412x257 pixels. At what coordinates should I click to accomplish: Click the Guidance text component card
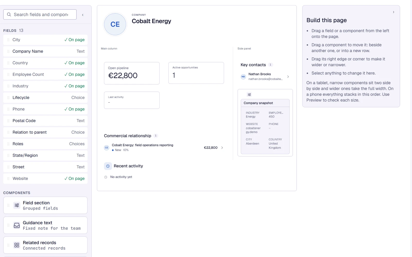(45, 225)
